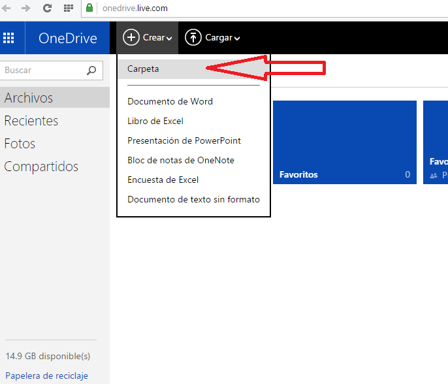Open Papelera de reciclaje link

pyautogui.click(x=46, y=376)
